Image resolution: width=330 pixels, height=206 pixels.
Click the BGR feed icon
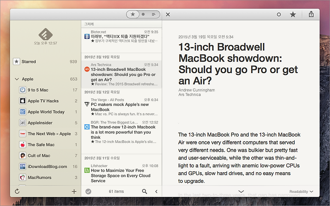(x=87, y=127)
